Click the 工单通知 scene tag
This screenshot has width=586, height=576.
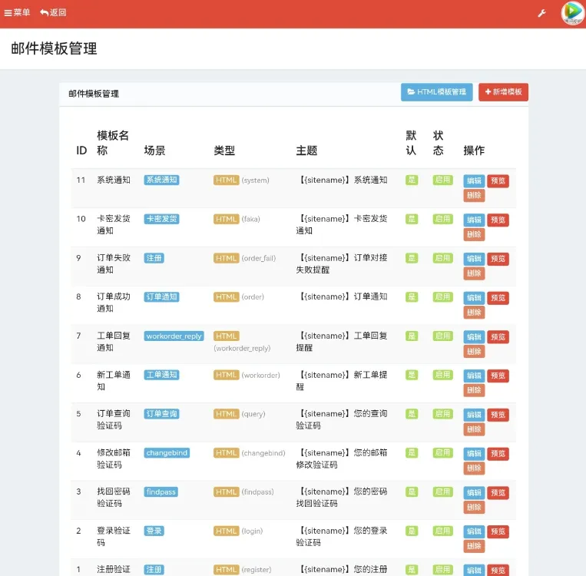(161, 375)
